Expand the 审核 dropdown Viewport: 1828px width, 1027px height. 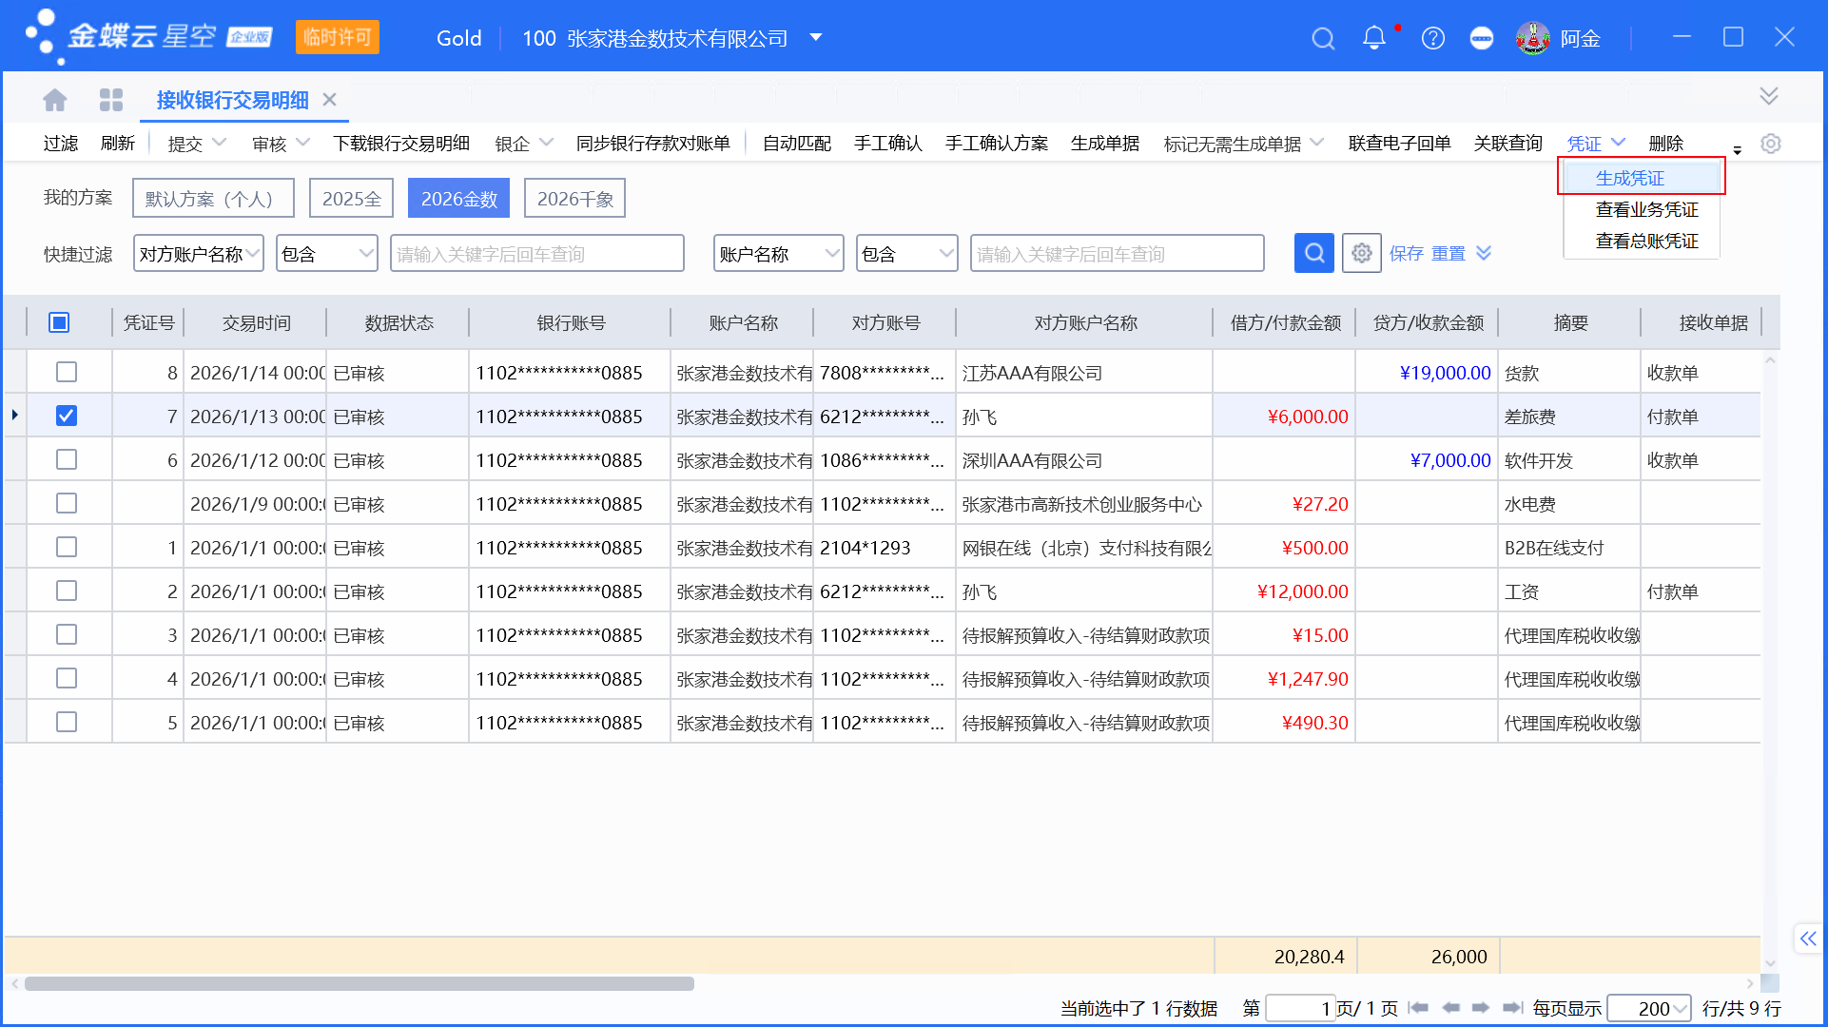[x=303, y=143]
